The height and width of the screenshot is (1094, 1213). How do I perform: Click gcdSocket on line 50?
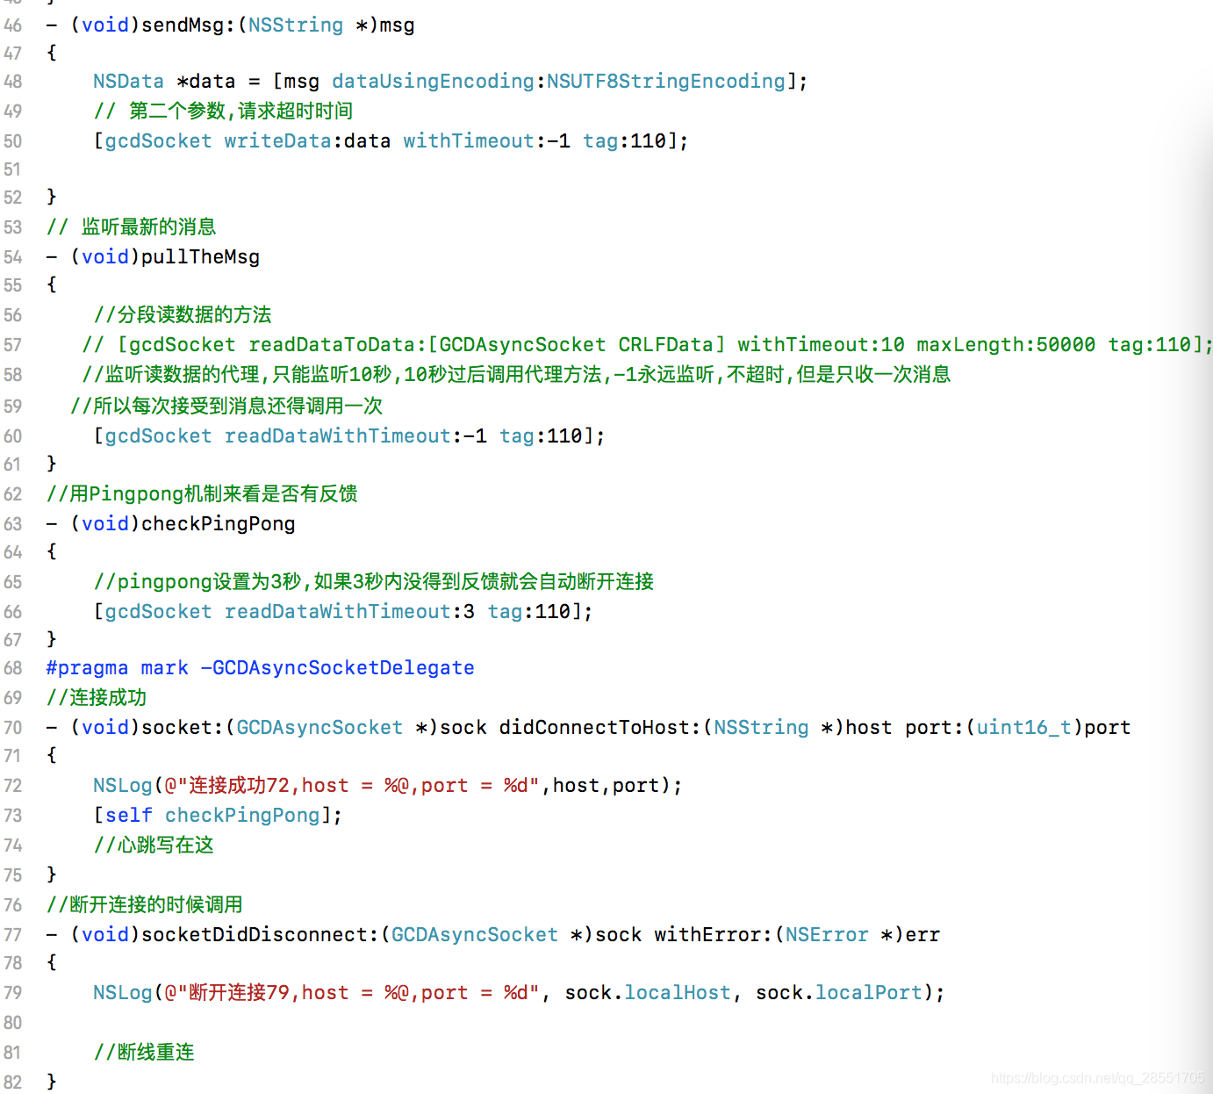pos(158,141)
